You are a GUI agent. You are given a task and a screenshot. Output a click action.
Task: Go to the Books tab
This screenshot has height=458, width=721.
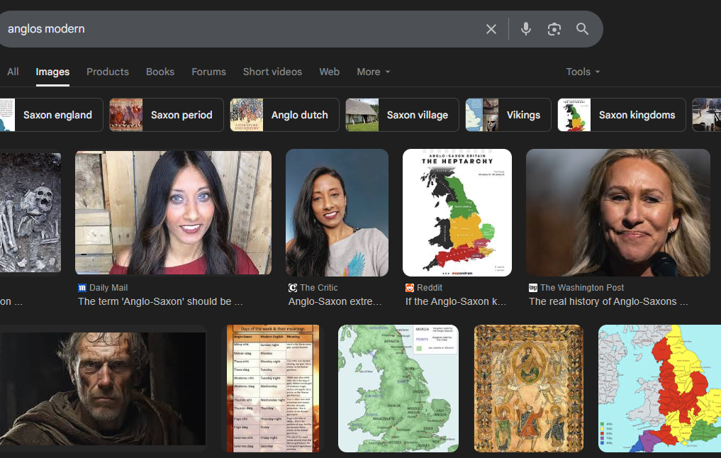(x=160, y=72)
